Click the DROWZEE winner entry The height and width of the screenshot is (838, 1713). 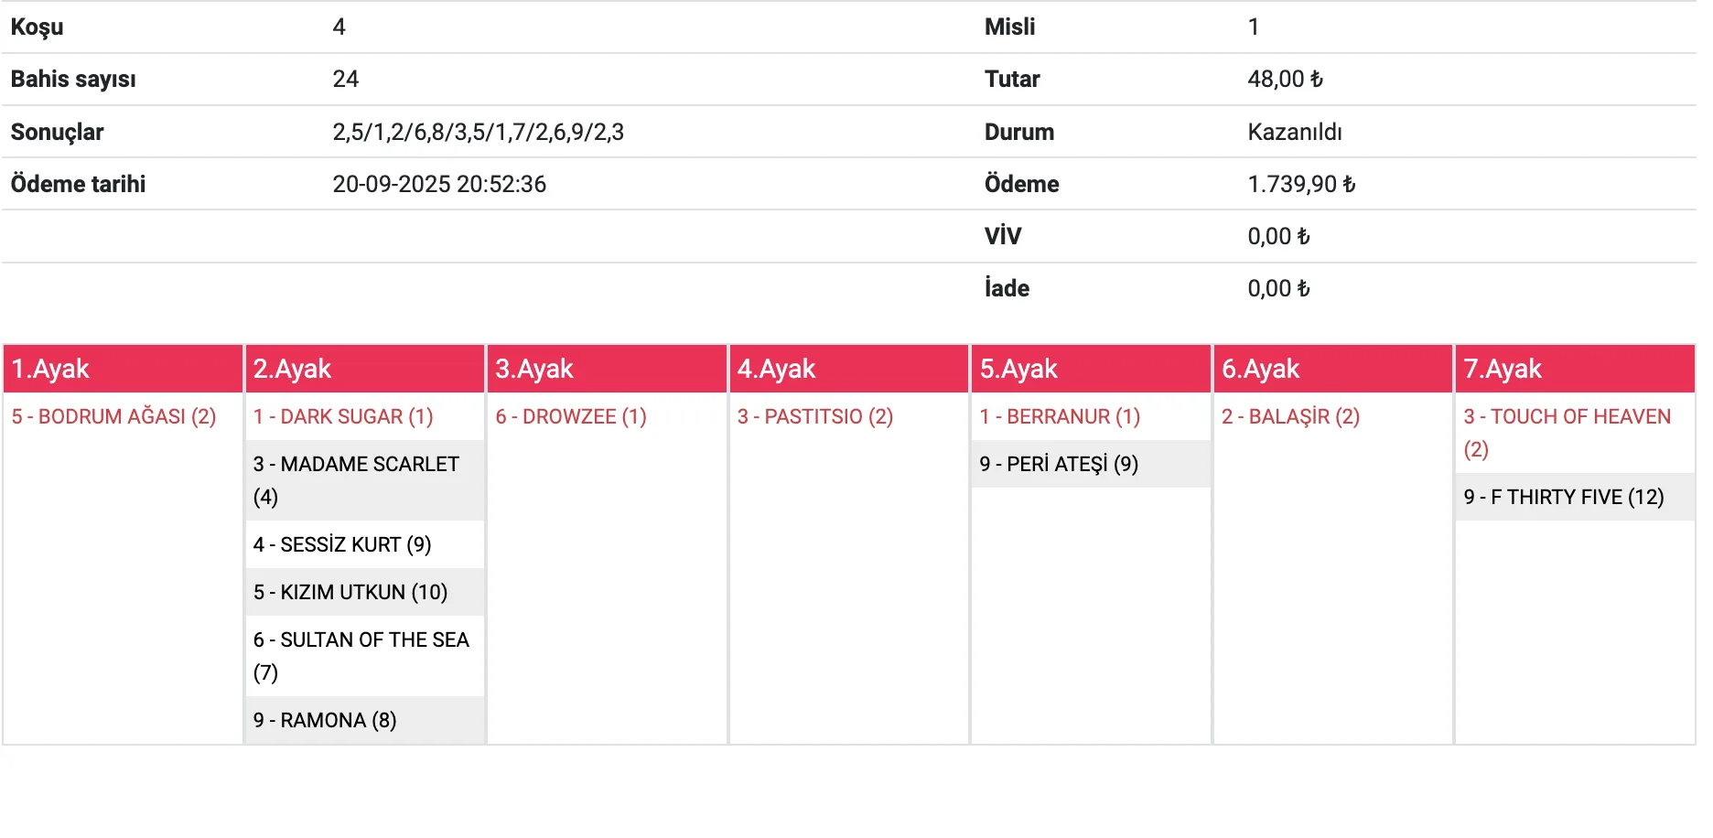(x=571, y=417)
